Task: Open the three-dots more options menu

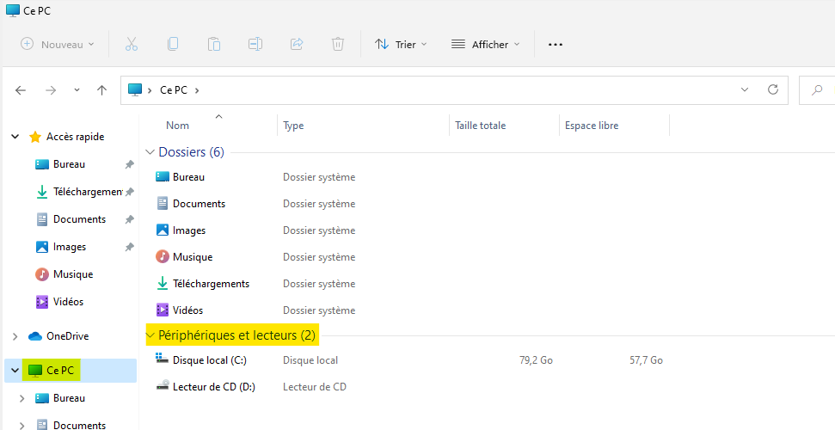Action: coord(556,44)
